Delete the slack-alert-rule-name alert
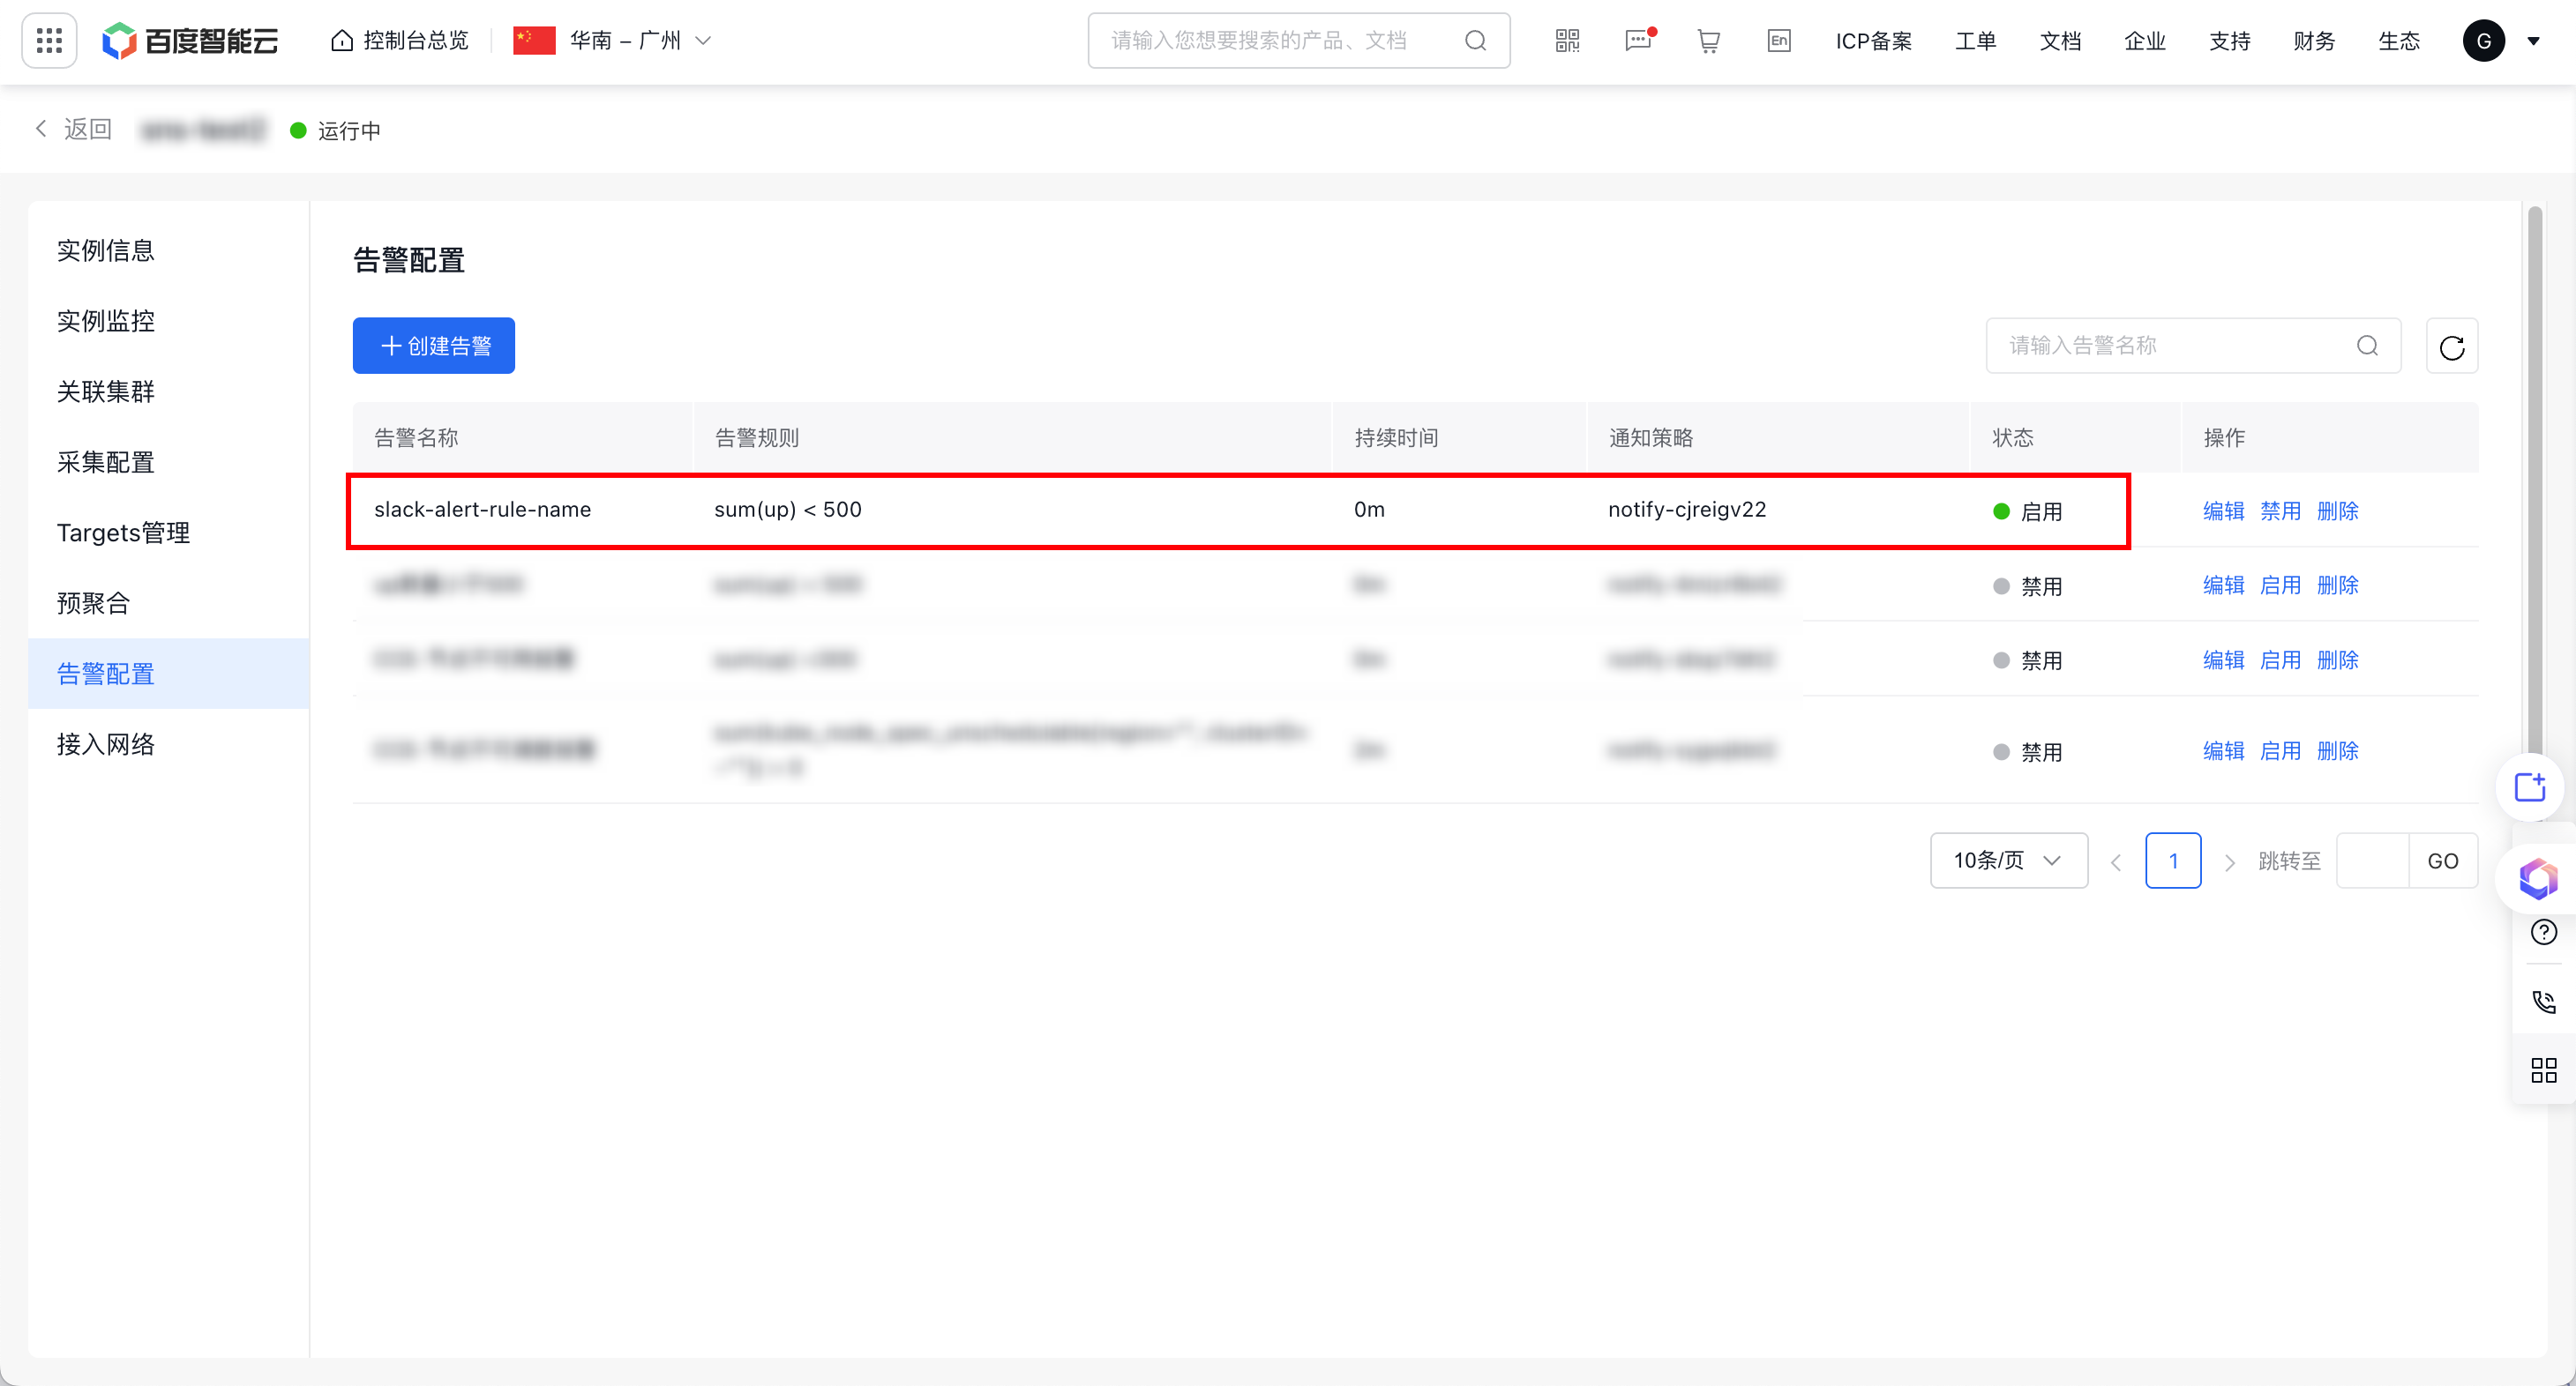The width and height of the screenshot is (2576, 1386). [2337, 510]
